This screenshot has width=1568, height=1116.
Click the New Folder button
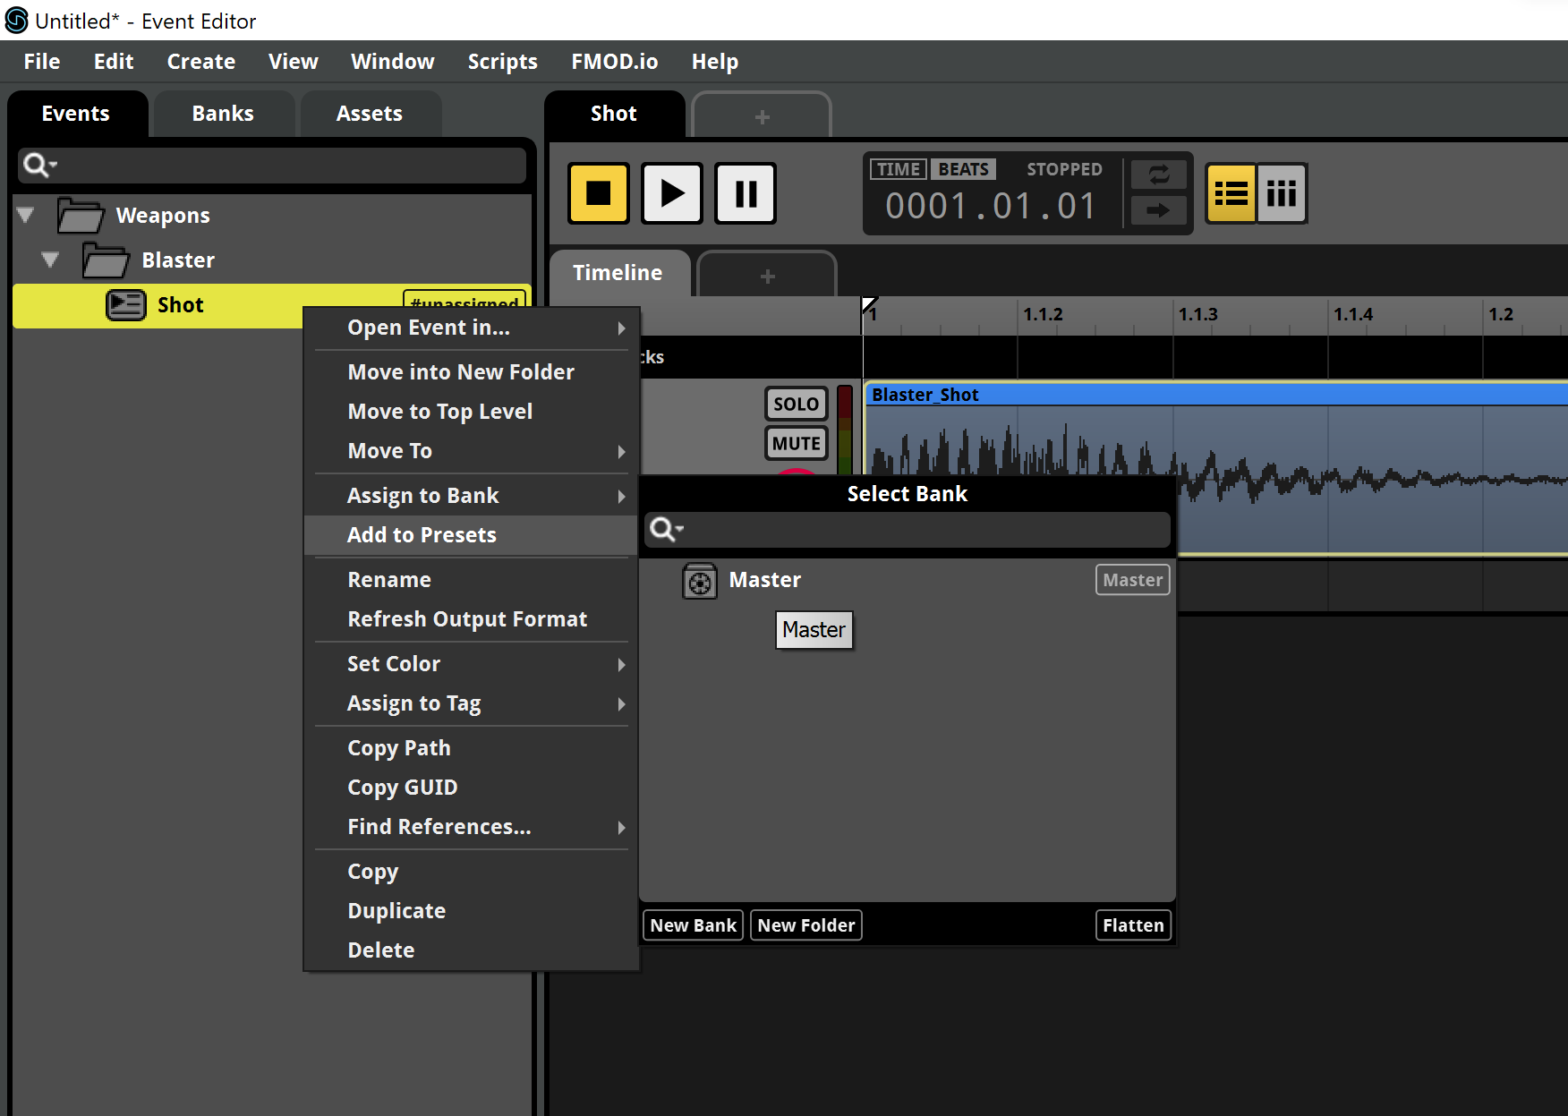(x=805, y=925)
